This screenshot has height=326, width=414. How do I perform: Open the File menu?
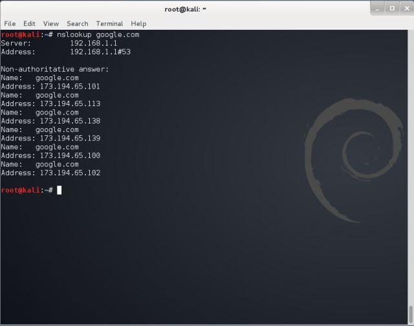pos(10,23)
